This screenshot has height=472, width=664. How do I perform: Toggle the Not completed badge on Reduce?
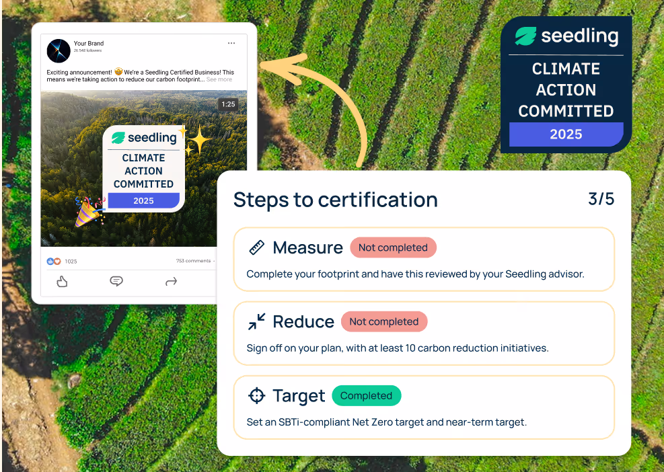(x=384, y=321)
